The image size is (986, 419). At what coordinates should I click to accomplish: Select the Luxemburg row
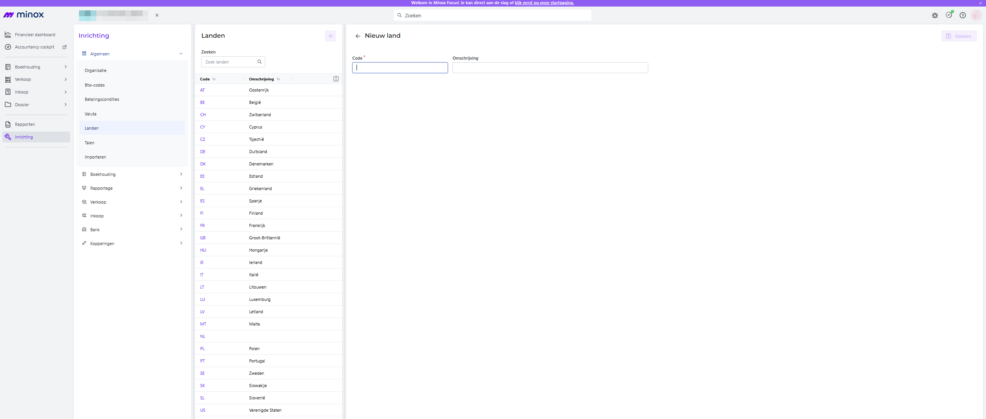(x=269, y=299)
